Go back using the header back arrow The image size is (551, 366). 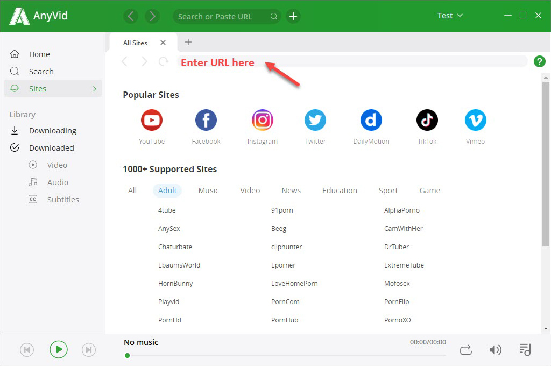(x=131, y=16)
